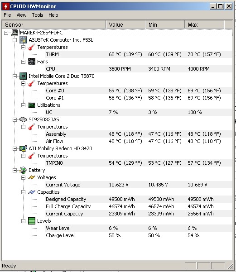Screen dimensions: 236x272
Task: Open the View menu
Action: coord(21,15)
